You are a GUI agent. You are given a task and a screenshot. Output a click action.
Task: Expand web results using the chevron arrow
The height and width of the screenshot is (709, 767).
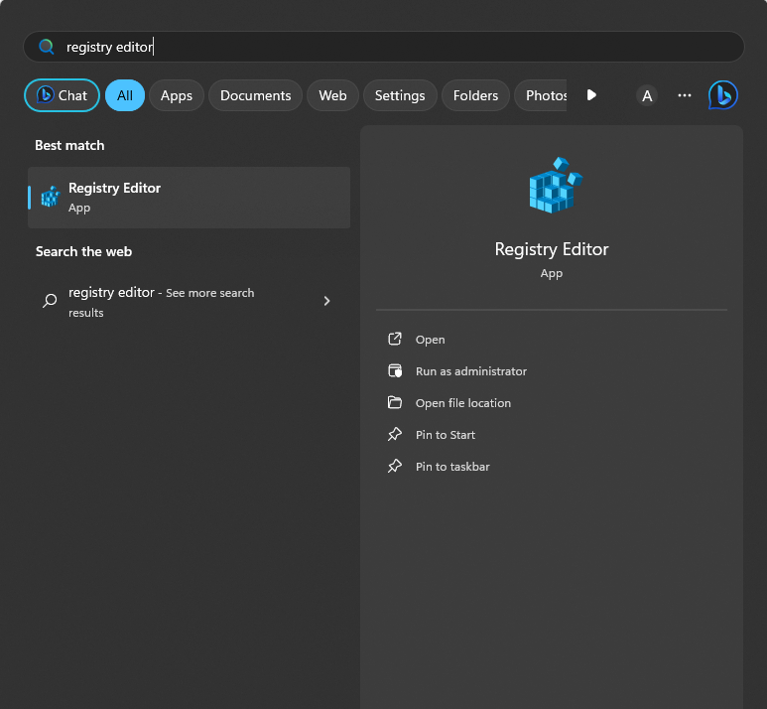click(326, 301)
